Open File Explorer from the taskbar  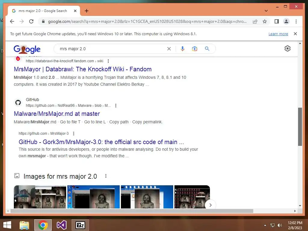pos(24,225)
